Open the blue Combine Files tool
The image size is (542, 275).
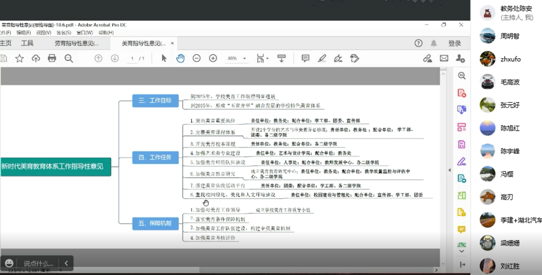462,110
